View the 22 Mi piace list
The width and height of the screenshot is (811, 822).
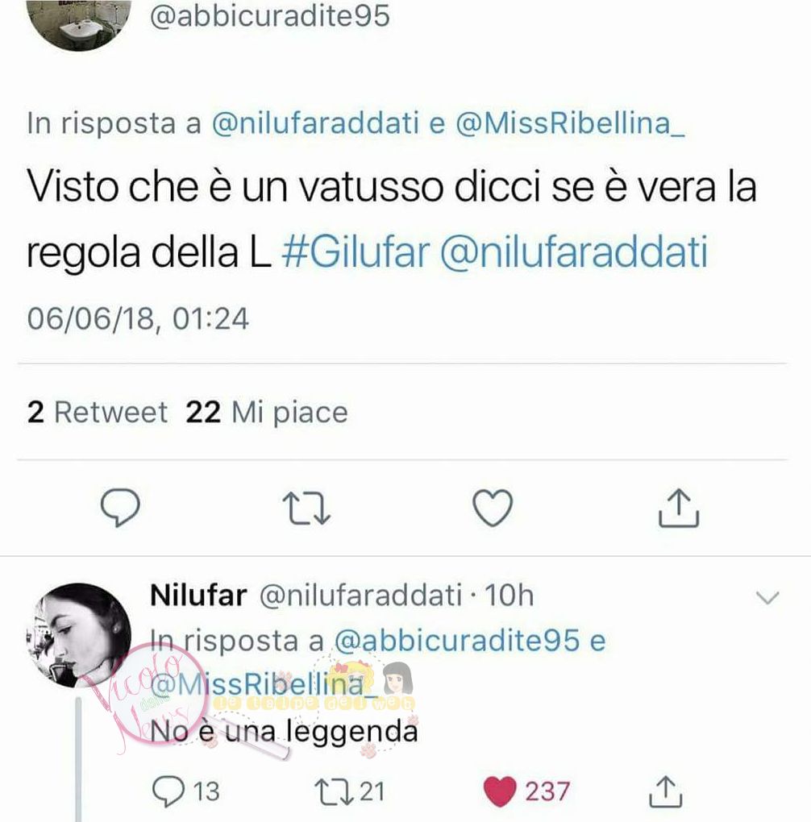click(x=267, y=412)
